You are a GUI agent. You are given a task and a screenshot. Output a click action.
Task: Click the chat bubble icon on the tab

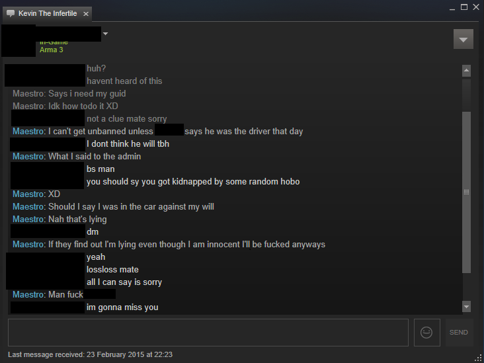pyautogui.click(x=11, y=14)
